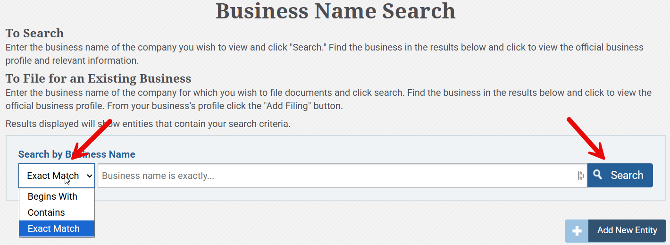Click the small autofill icon inside name field

pos(581,176)
